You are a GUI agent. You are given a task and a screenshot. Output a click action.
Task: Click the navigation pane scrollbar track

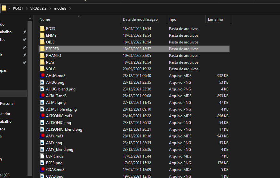tap(30, 98)
